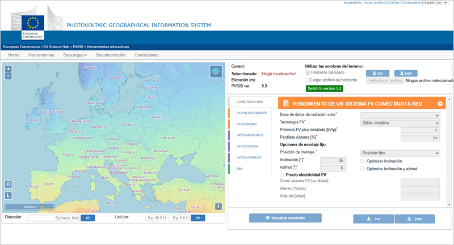
Task: Enable Optimizar inclinación checkbox
Action: tap(363, 161)
